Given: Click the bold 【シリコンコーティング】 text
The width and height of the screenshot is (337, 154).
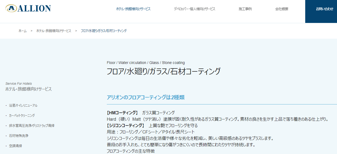Looking at the screenshot, I should [126, 125].
